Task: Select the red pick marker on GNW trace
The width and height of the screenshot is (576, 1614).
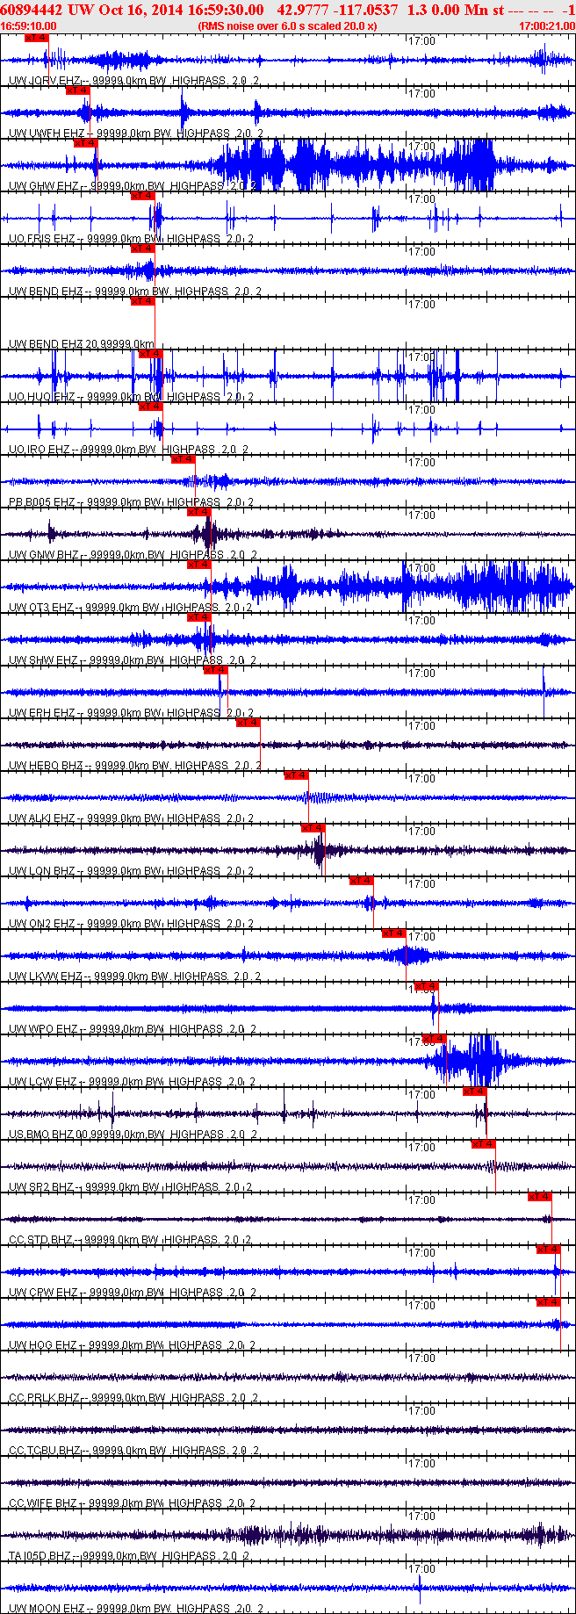Action: pos(199,512)
